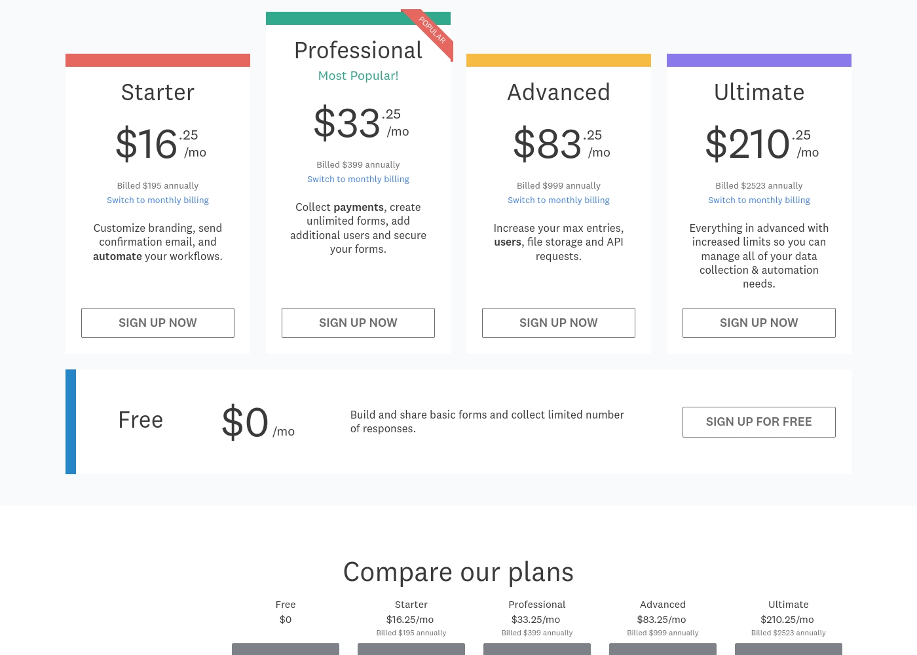Switch Professional plan to monthly billing
Image resolution: width=917 pixels, height=655 pixels.
click(358, 179)
